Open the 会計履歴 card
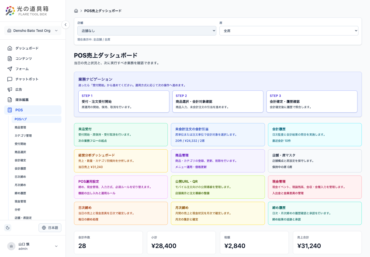This screenshot has height=257, width=370. pyautogui.click(x=315, y=135)
